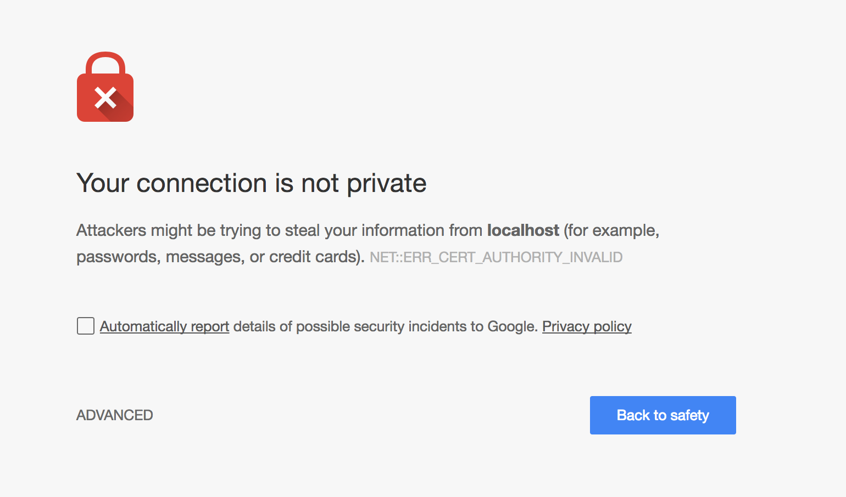The image size is (846, 497).
Task: Click the word 'Your' starting the heading
Action: pyautogui.click(x=103, y=184)
